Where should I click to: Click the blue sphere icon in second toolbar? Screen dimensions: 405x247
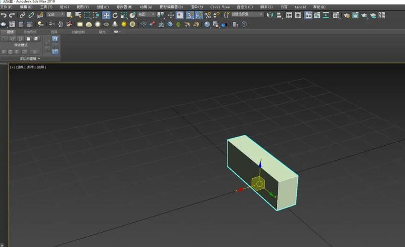[207, 24]
